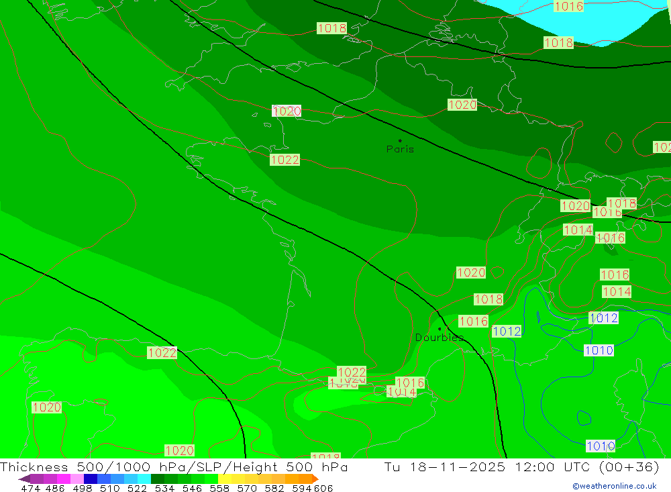
Task: Click the legend value 534
Action: (x=164, y=488)
